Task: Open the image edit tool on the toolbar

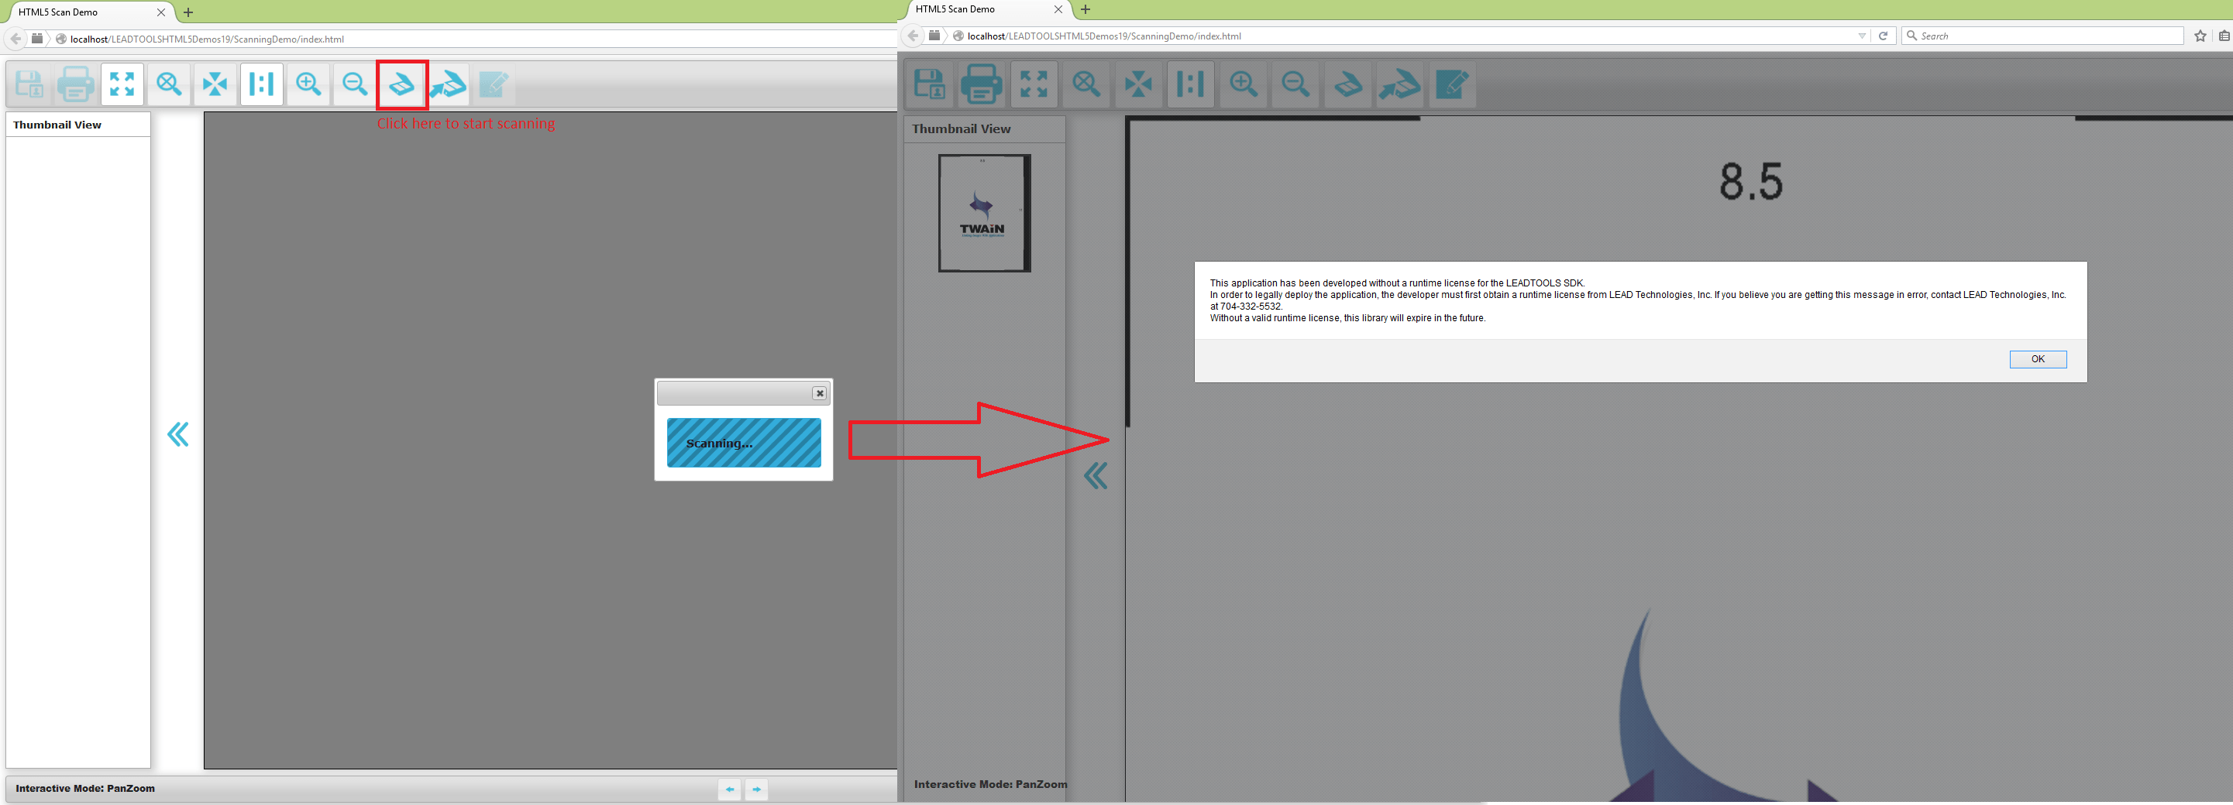Action: 494,83
